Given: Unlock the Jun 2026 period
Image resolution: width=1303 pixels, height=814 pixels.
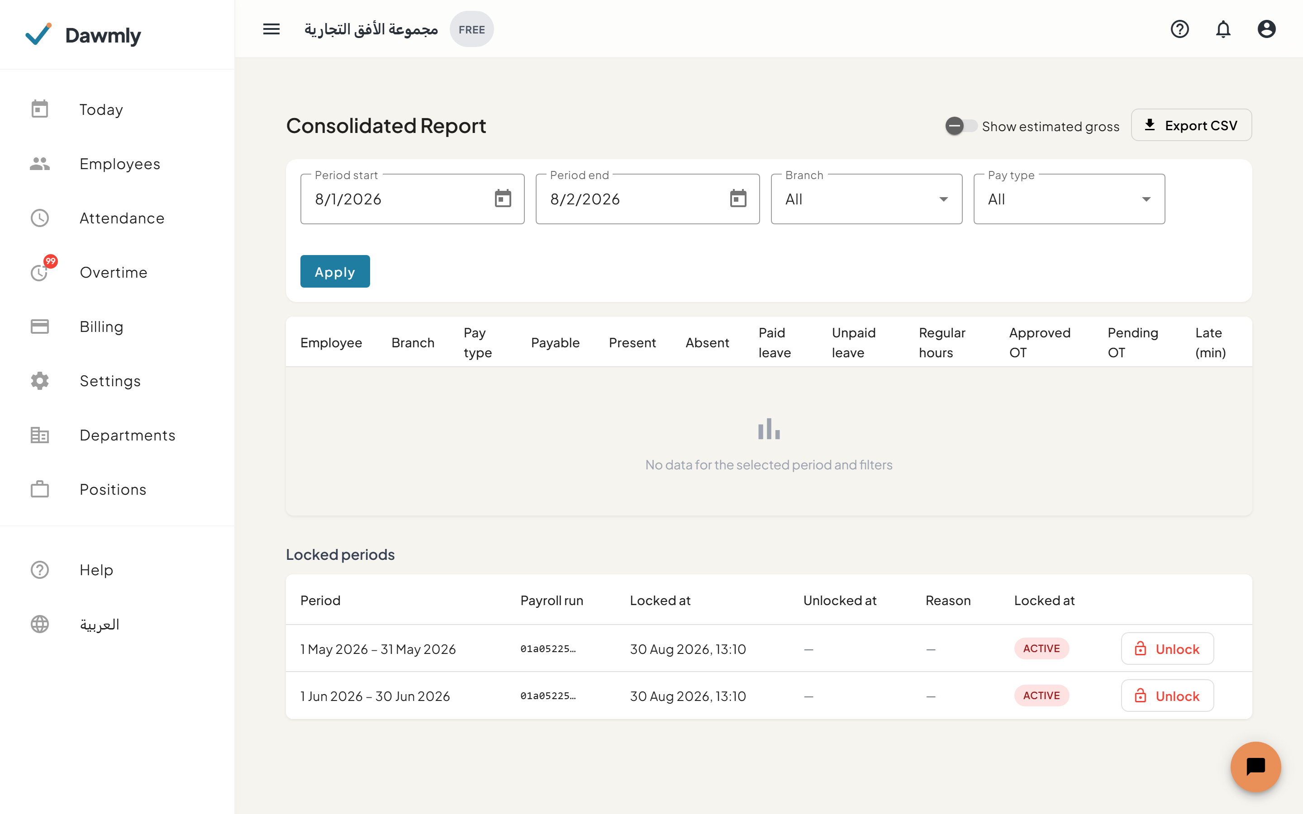Looking at the screenshot, I should point(1167,696).
